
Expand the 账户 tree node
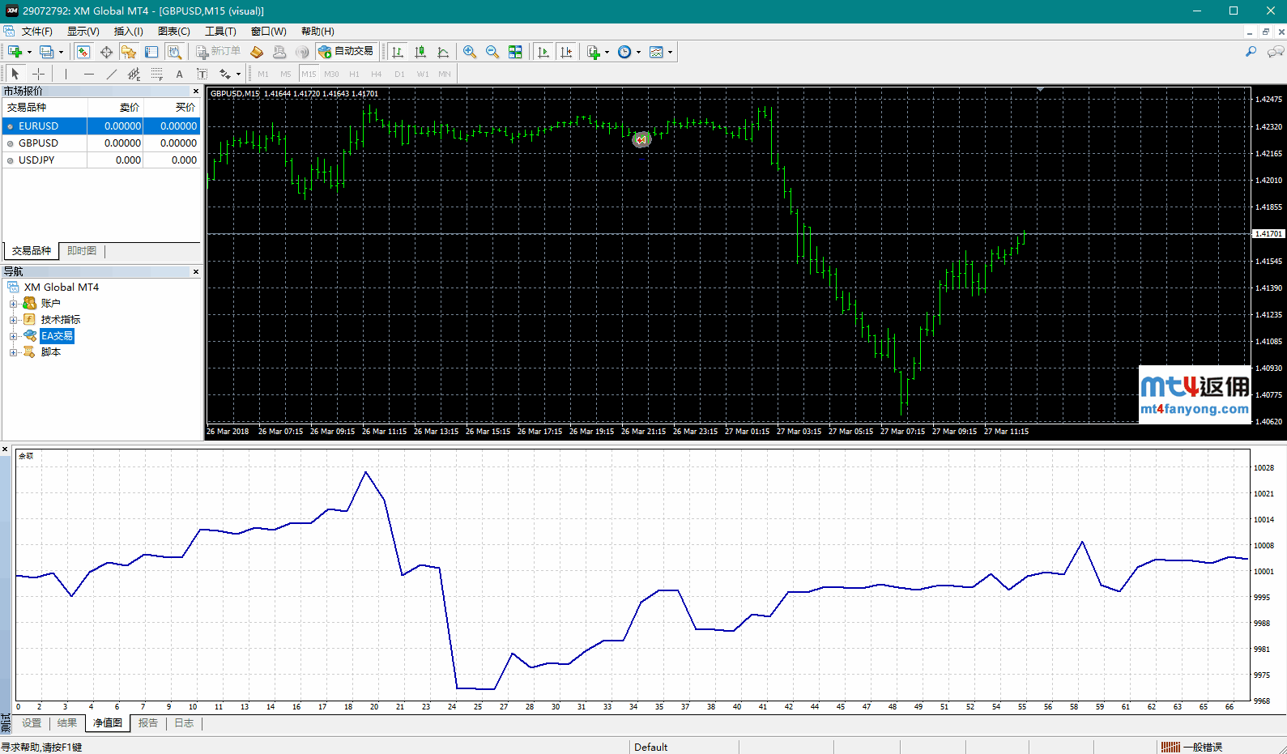tap(13, 304)
